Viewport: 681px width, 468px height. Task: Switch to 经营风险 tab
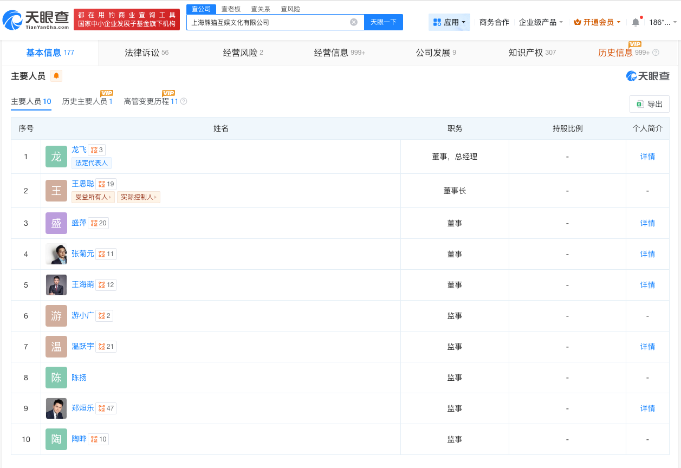243,53
